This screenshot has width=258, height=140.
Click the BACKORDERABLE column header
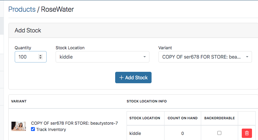tap(219, 118)
